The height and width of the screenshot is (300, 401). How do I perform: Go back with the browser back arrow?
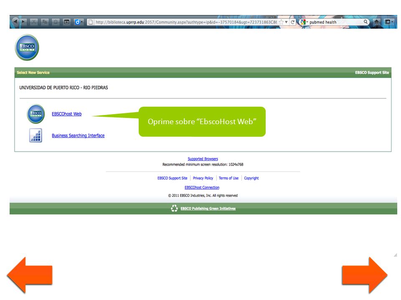coord(15,22)
